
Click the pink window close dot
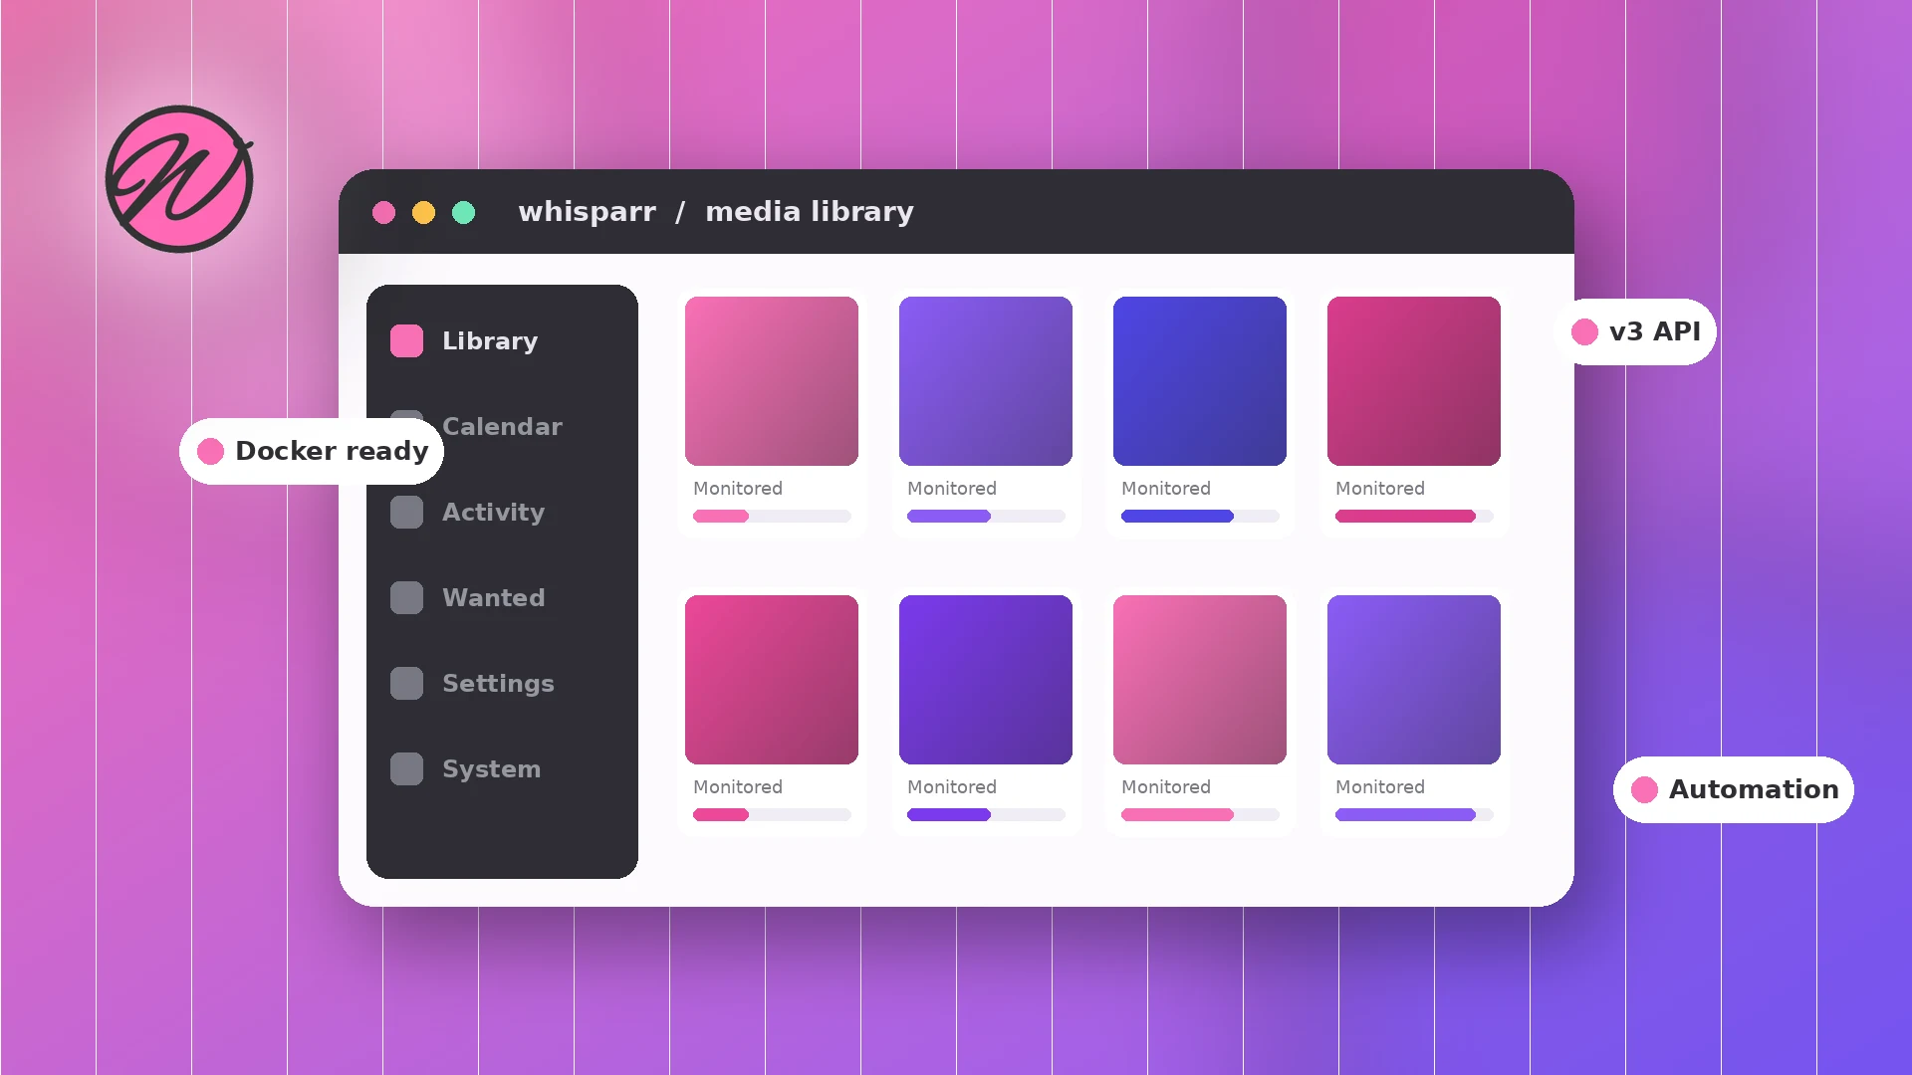[x=383, y=212]
